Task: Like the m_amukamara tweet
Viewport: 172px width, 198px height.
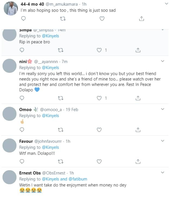Action: pyautogui.click(x=102, y=19)
